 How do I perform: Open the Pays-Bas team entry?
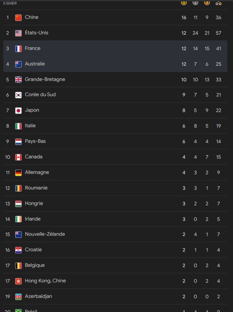click(x=115, y=141)
